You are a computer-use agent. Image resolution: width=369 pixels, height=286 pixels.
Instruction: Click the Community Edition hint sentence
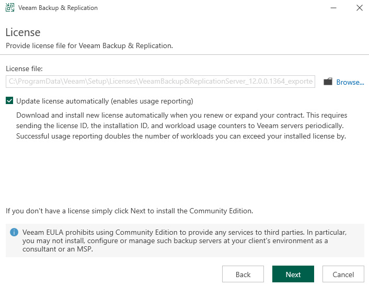point(130,211)
